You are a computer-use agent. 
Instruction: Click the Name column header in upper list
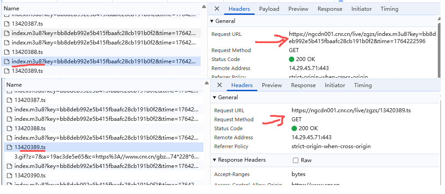pyautogui.click(x=12, y=9)
